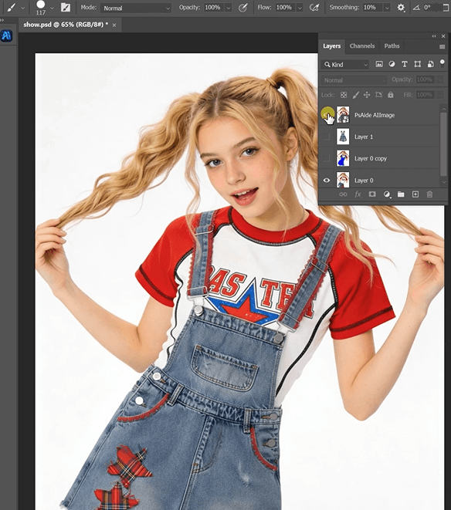The width and height of the screenshot is (451, 510).
Task: Create a new layer plus icon
Action: click(415, 194)
